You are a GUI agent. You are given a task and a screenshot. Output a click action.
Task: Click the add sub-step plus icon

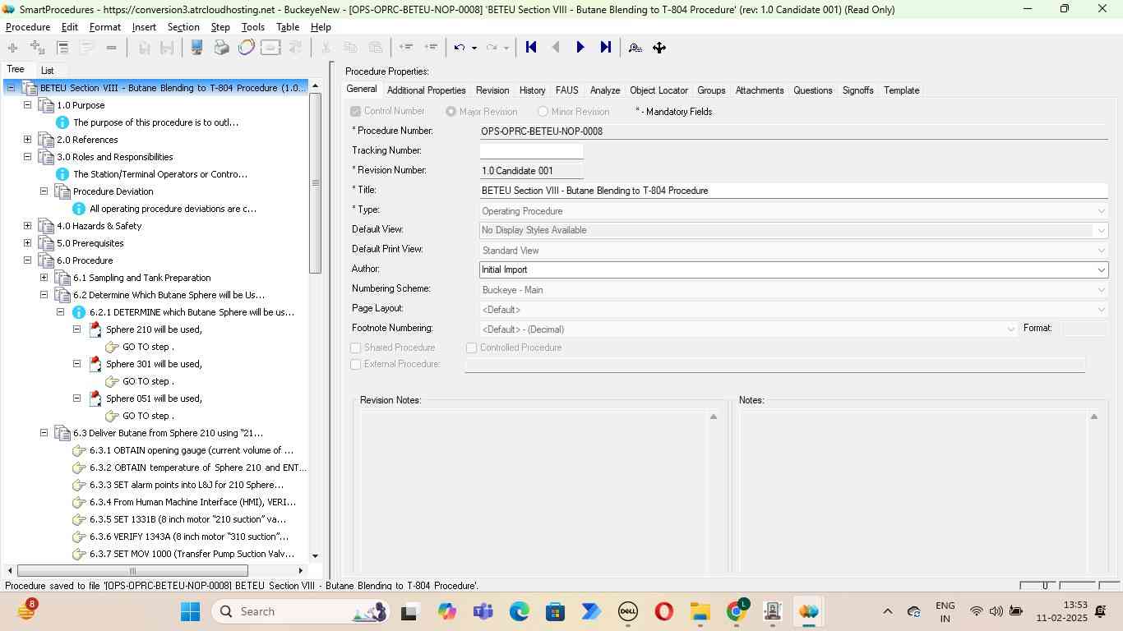(37, 48)
